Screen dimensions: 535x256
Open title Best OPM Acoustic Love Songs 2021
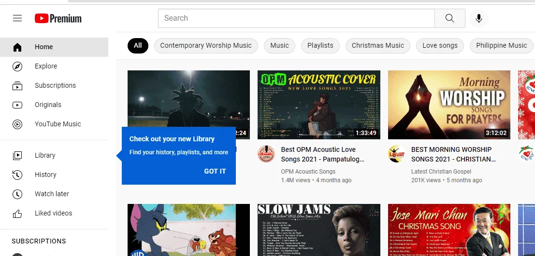click(322, 154)
